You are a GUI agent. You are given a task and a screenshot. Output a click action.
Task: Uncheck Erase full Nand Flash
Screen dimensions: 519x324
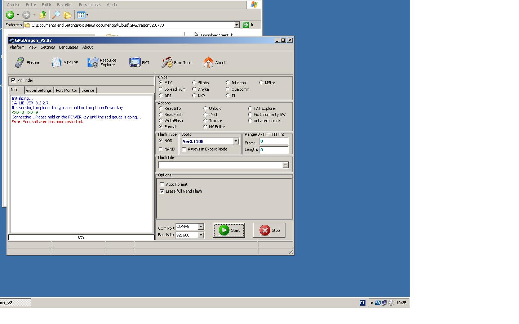click(162, 191)
